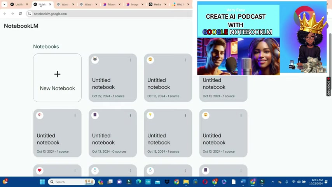Create a New Notebook
This screenshot has height=187, width=332.
click(x=57, y=78)
